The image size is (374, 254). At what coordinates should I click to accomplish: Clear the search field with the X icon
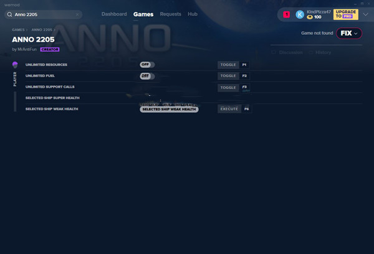[77, 14]
